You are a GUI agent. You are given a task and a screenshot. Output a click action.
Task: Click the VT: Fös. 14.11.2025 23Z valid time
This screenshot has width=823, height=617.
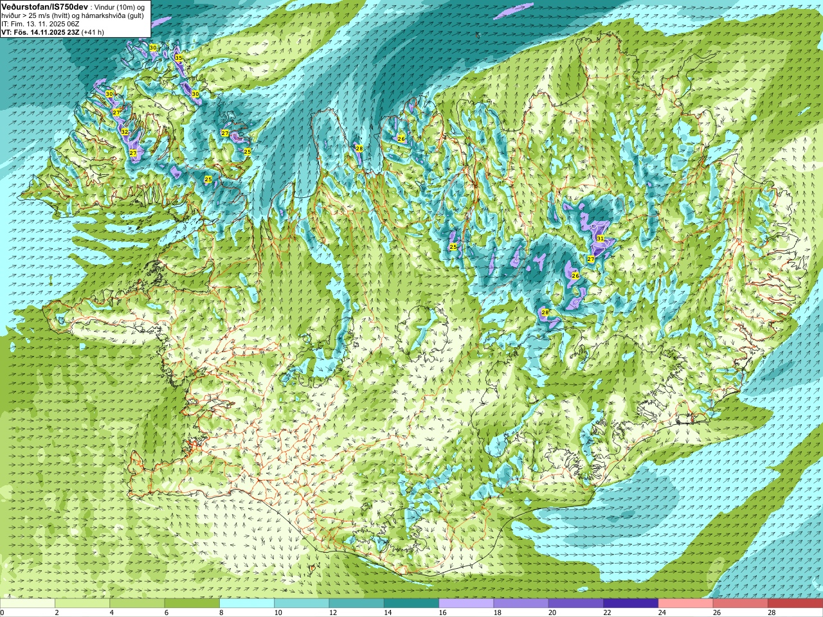tap(41, 32)
